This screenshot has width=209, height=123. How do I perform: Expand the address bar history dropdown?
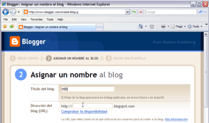127,12
